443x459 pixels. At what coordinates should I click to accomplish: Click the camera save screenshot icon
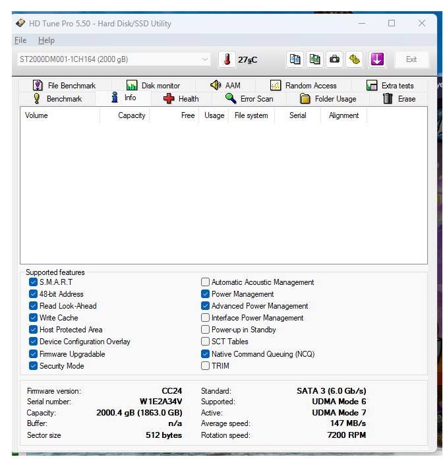(x=335, y=59)
